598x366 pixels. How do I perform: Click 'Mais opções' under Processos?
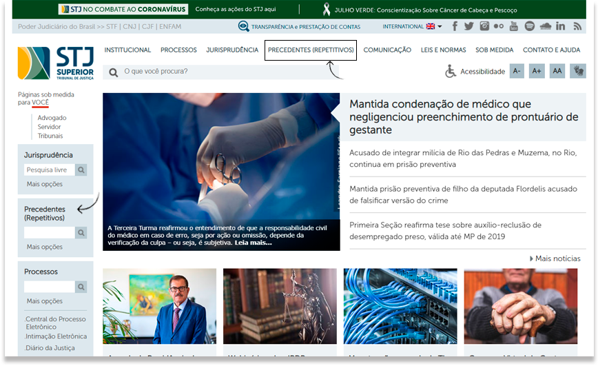[45, 301]
